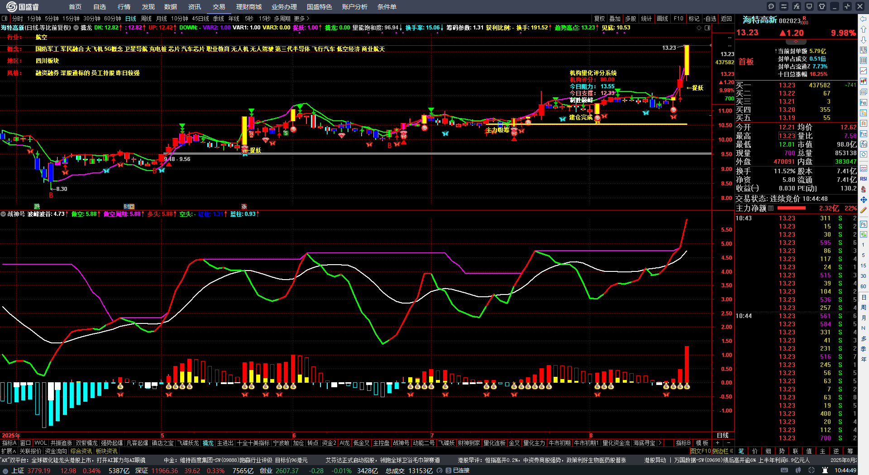Click the F5 icon in right toolbar
The width and height of the screenshot is (869, 475).
[x=864, y=224]
